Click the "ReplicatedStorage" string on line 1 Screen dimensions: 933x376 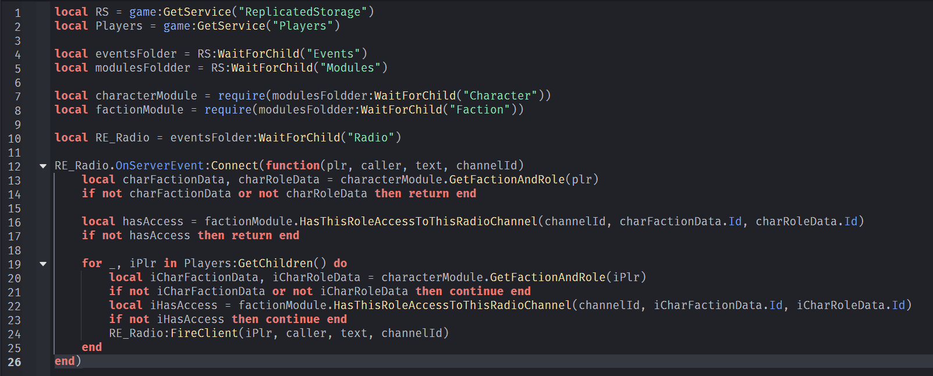click(303, 12)
